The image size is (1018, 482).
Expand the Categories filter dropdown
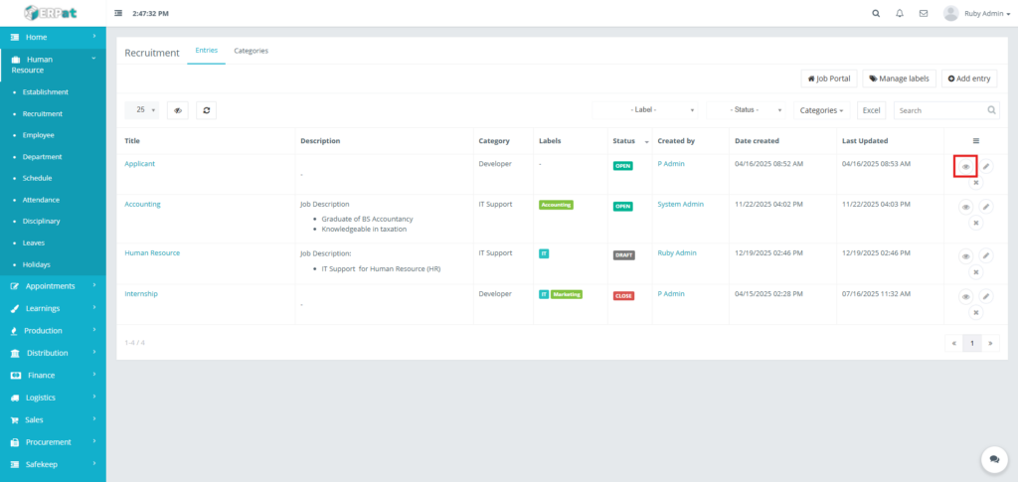[x=822, y=110]
